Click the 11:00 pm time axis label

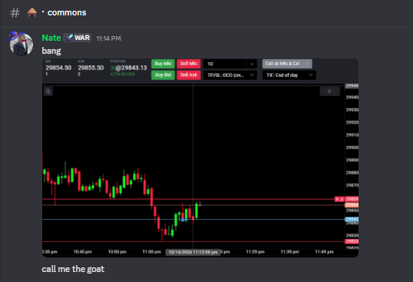[x=152, y=252]
